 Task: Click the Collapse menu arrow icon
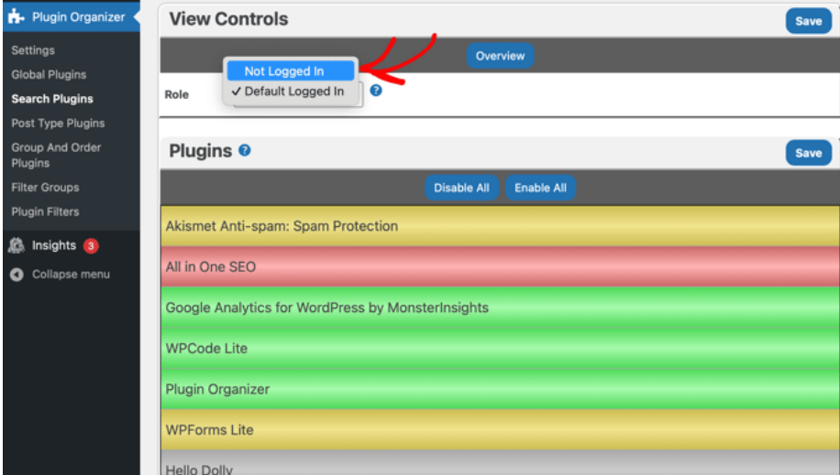click(x=17, y=274)
